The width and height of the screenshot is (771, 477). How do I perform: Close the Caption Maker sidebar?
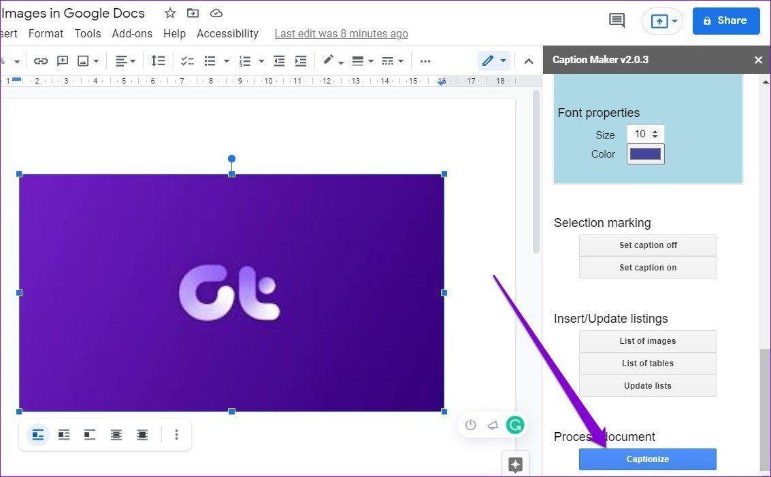(x=758, y=60)
